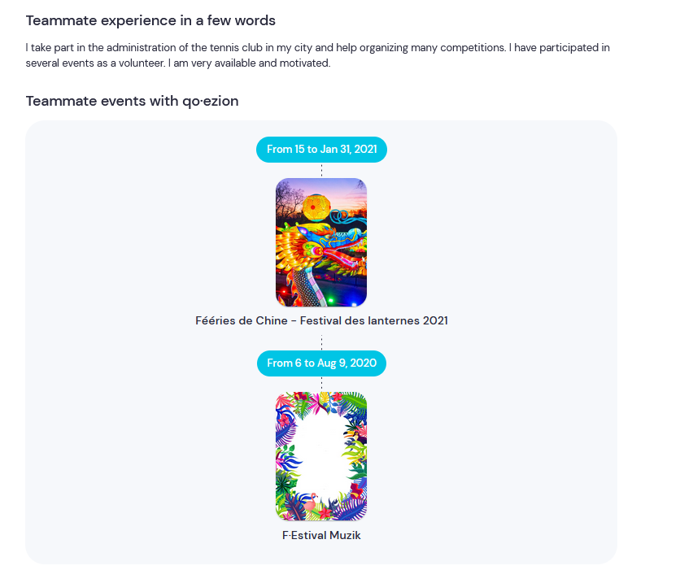Click dotted connector above the Aug 2020 badge

tap(322, 342)
